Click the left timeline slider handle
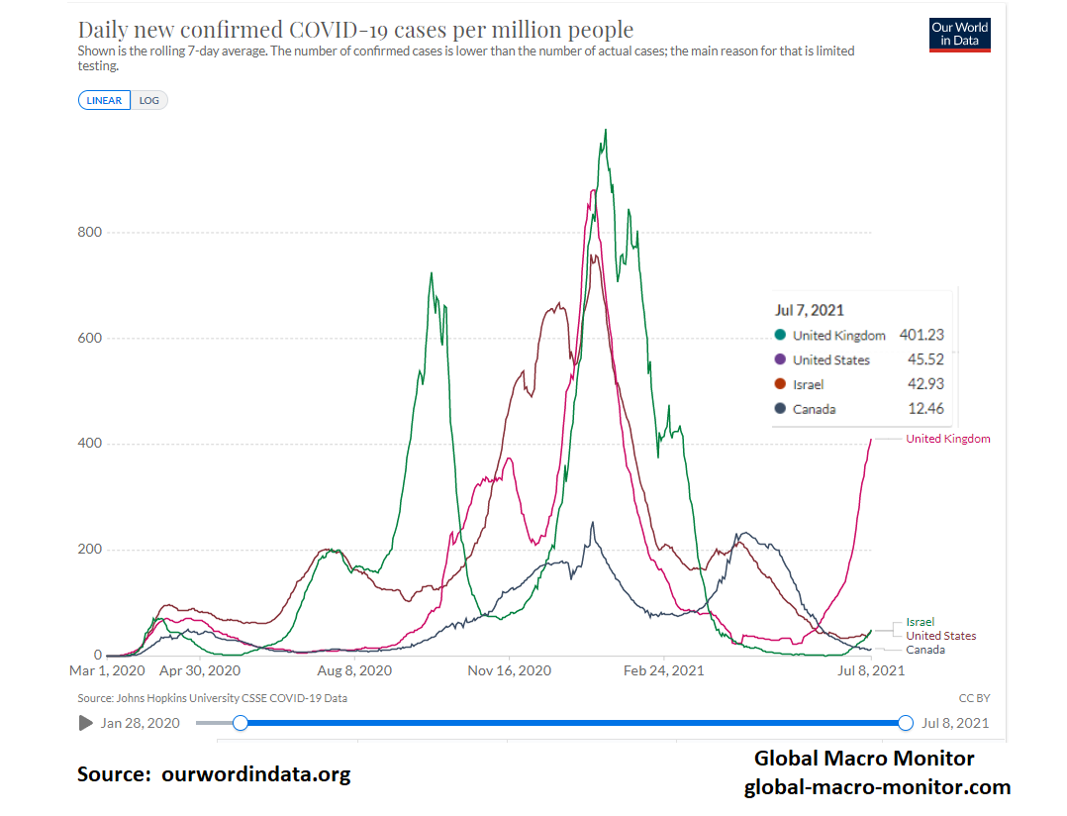Screen dimensions: 1067x816 (241, 723)
